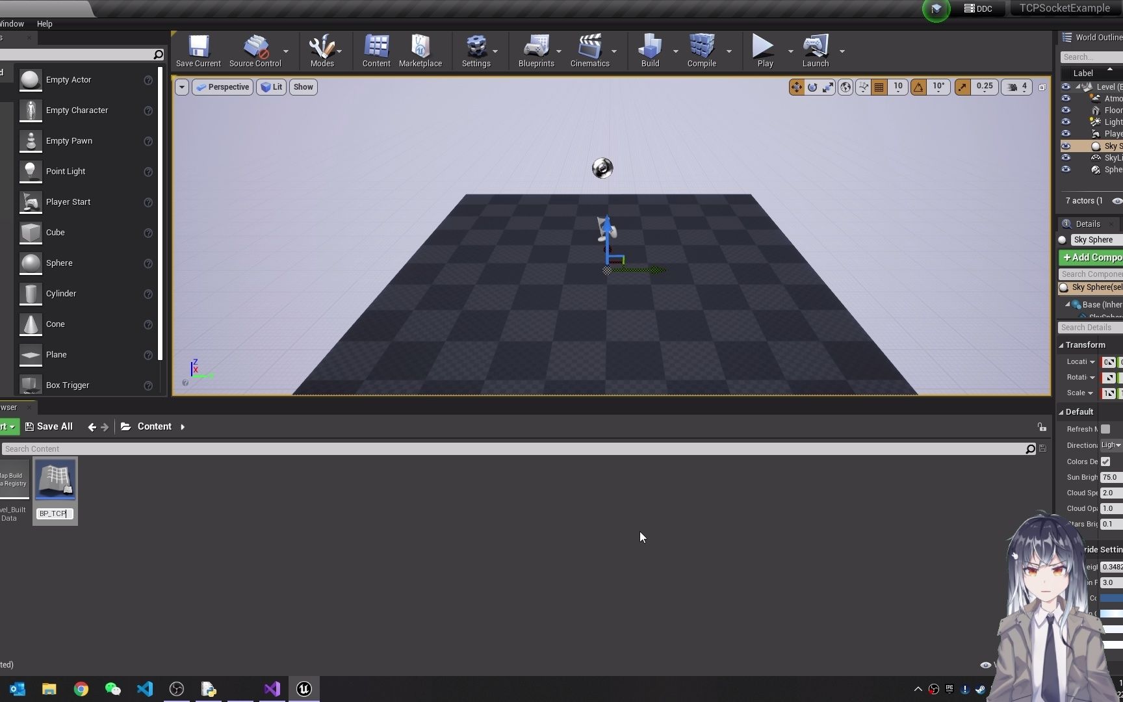Hide the SkyLight in the World Outliner
Image resolution: width=1123 pixels, height=702 pixels.
coord(1066,157)
